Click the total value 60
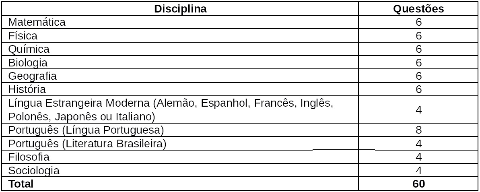The width and height of the screenshot is (480, 192). tap(418, 184)
